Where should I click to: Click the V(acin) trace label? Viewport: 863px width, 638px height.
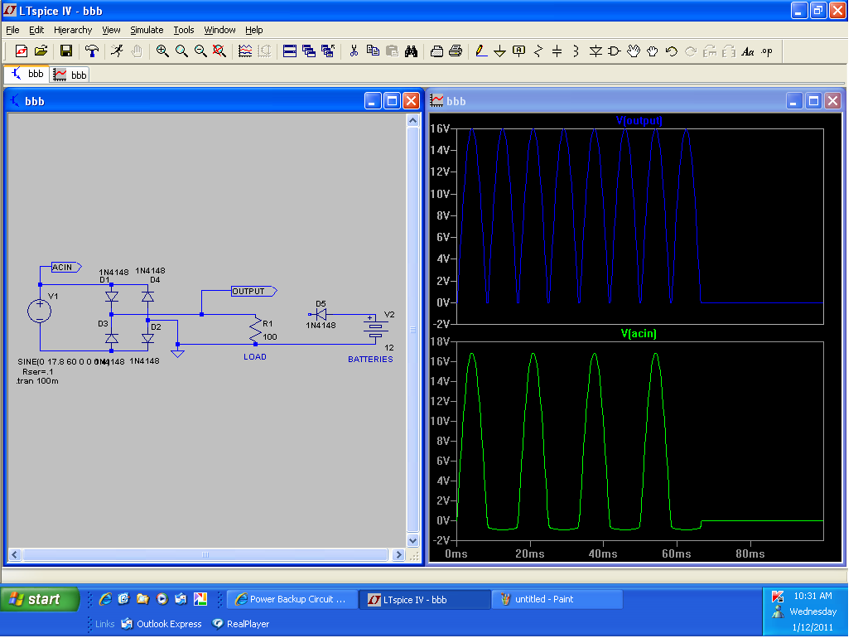pos(639,333)
